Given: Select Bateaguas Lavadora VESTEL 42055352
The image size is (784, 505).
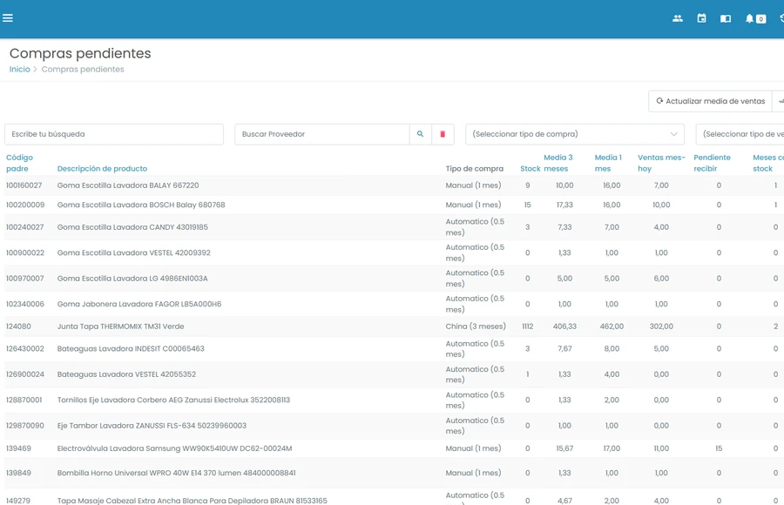Looking at the screenshot, I should (126, 374).
